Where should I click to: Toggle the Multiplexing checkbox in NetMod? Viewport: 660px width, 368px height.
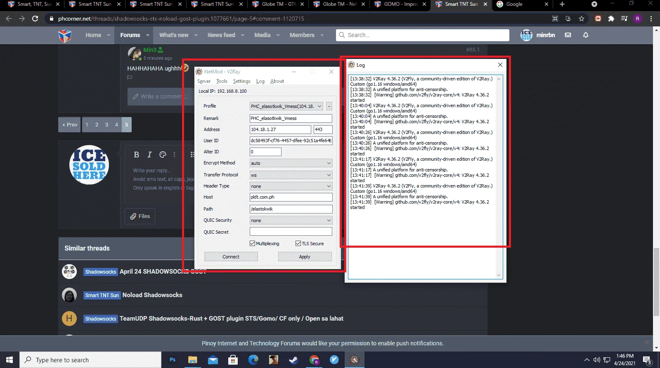tap(252, 244)
